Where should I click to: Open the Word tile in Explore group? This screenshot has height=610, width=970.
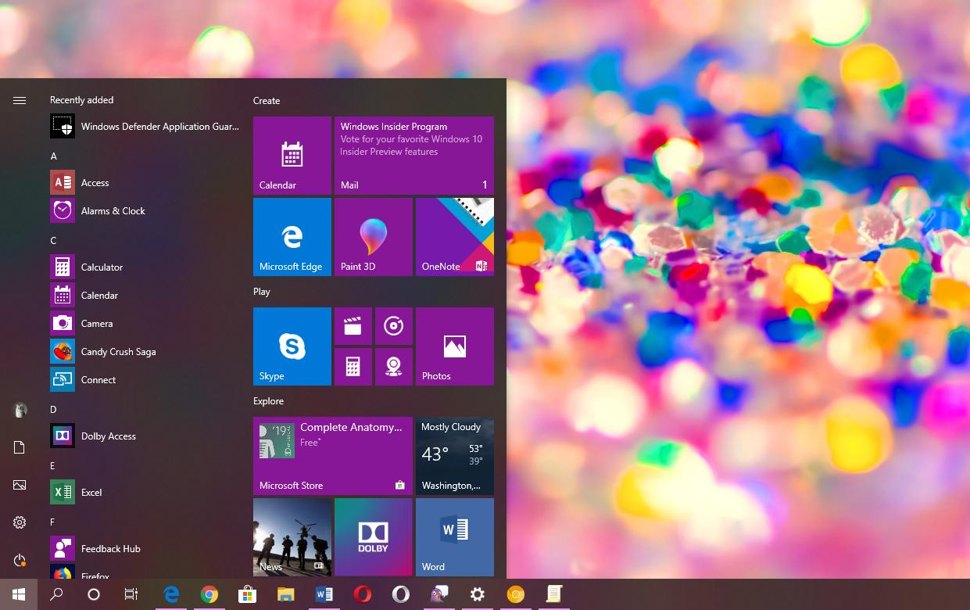point(455,537)
